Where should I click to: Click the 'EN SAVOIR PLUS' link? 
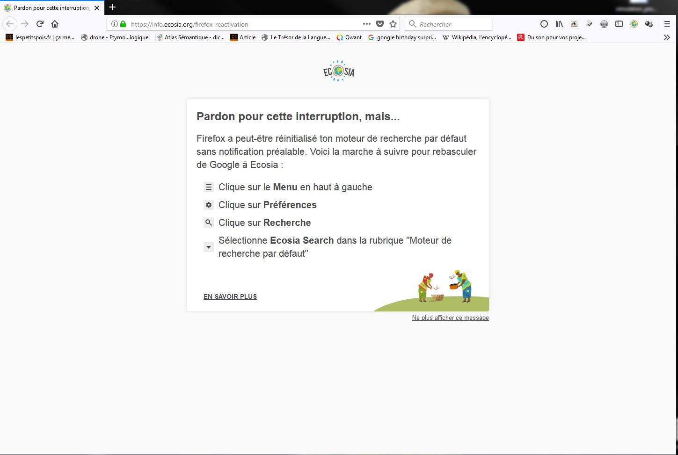coord(230,296)
